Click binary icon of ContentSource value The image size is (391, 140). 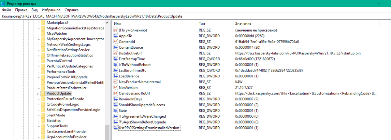click(116, 47)
